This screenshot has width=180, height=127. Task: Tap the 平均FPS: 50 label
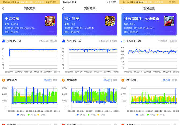pyautogui.click(x=134, y=41)
